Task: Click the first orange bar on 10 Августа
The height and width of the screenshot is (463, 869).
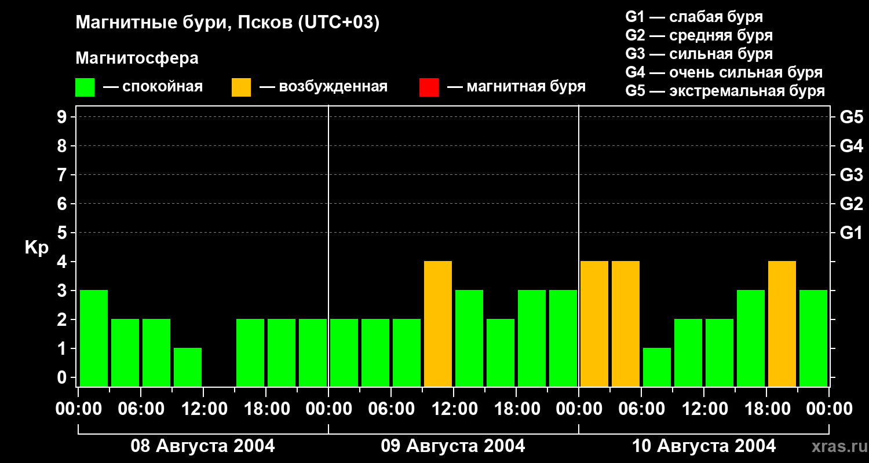Action: click(x=594, y=324)
